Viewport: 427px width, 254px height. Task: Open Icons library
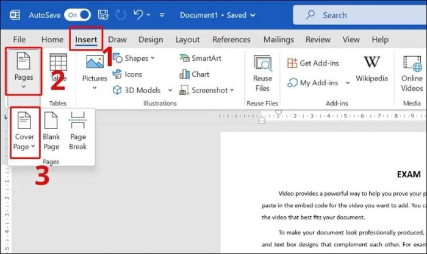pos(127,74)
